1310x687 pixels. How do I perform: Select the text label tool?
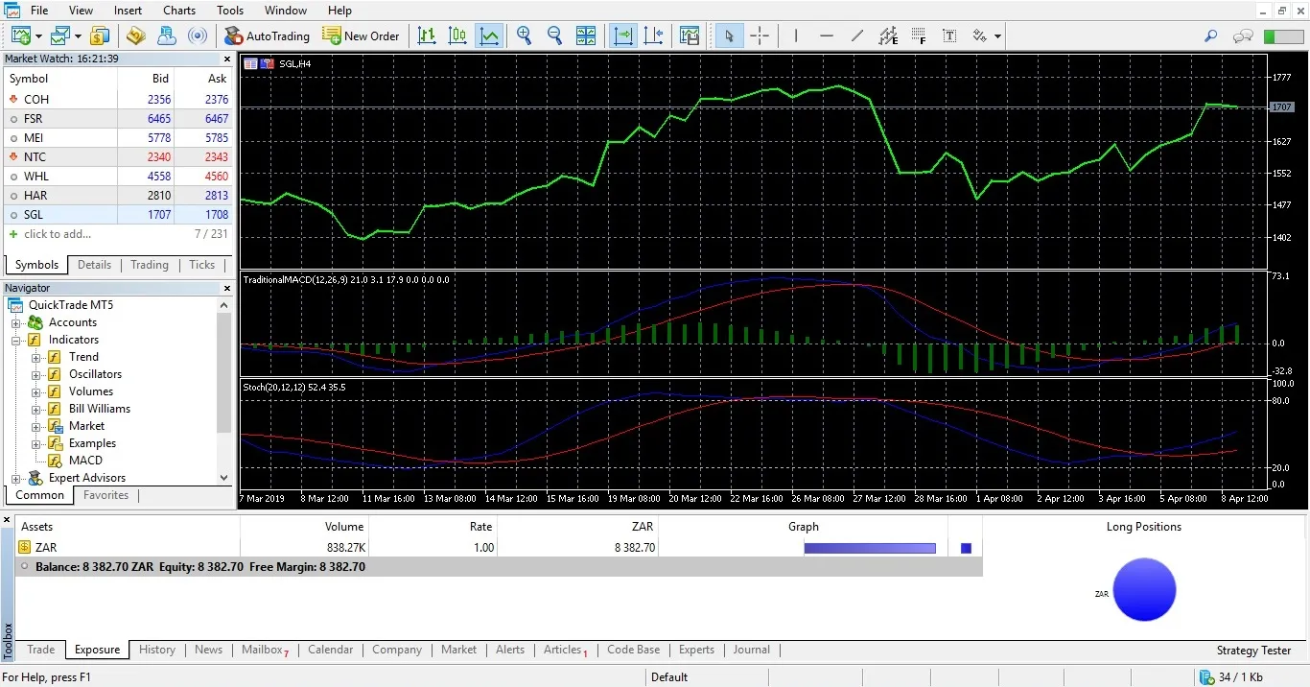click(949, 36)
